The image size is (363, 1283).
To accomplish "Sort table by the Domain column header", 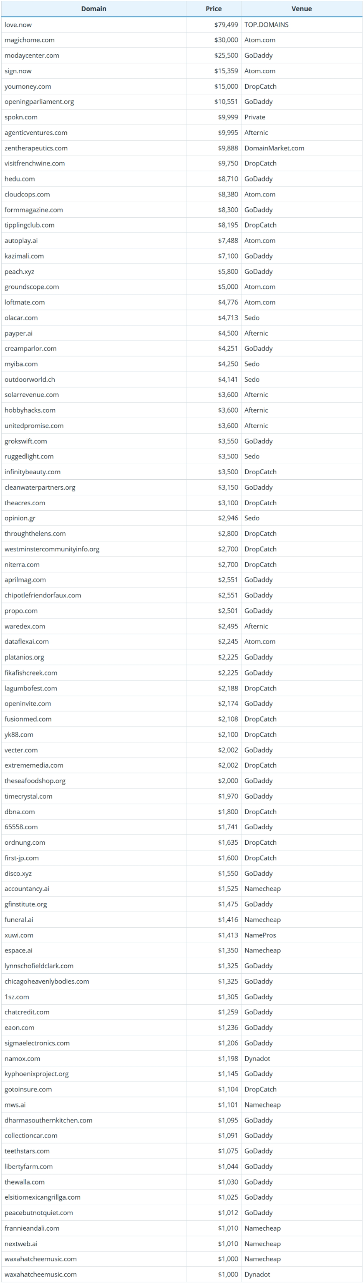I will click(x=94, y=9).
